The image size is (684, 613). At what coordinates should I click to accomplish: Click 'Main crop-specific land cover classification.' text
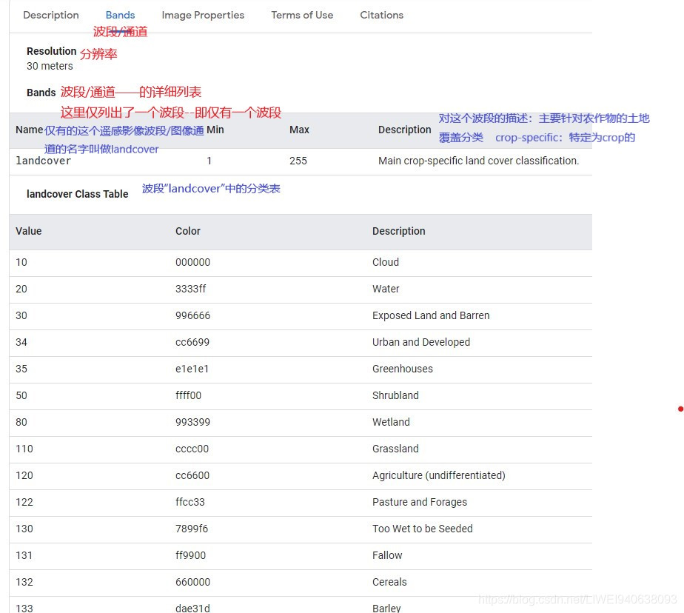tap(478, 161)
